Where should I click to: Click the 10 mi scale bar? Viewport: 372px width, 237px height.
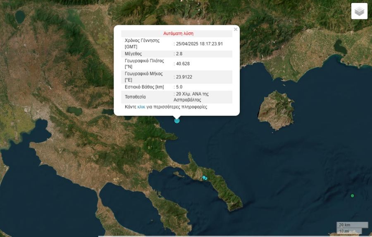pyautogui.click(x=349, y=231)
